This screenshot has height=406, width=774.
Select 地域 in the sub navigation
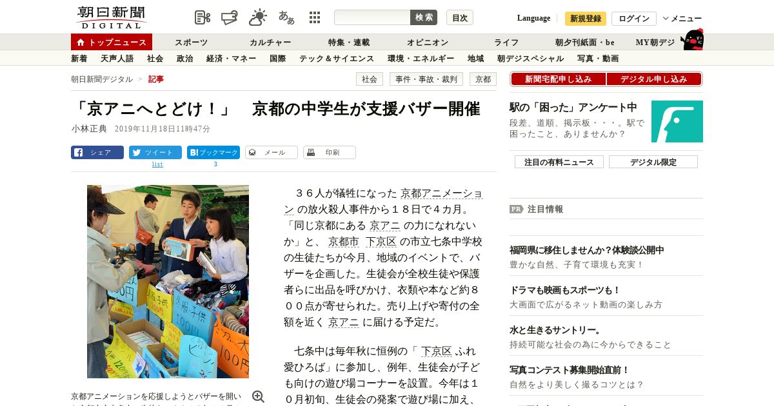point(476,59)
